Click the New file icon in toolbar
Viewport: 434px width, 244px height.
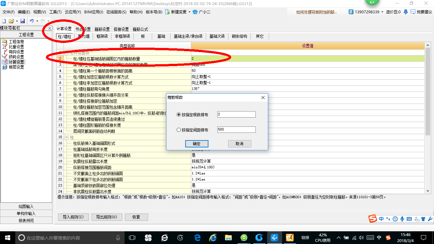(x=4, y=21)
